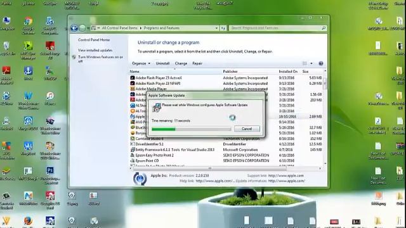406x228 pixels.
Task: Click the green progress bar in the dialog
Action: (191, 129)
